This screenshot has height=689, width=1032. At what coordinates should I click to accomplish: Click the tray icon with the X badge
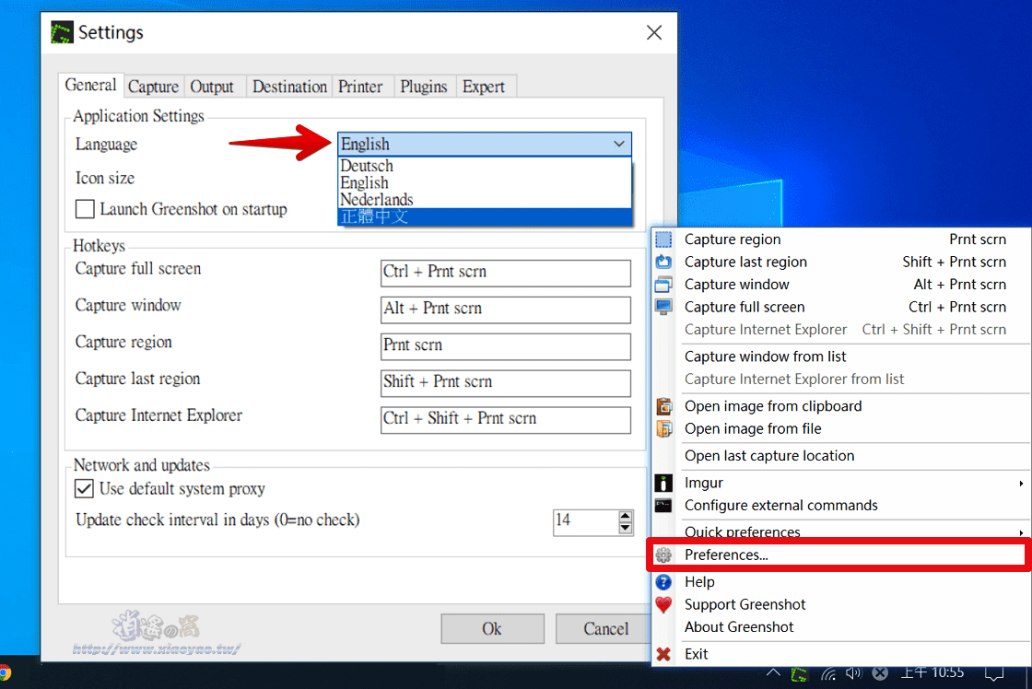point(880,672)
